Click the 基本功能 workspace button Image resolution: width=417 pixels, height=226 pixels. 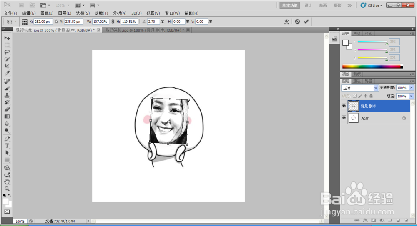290,5
